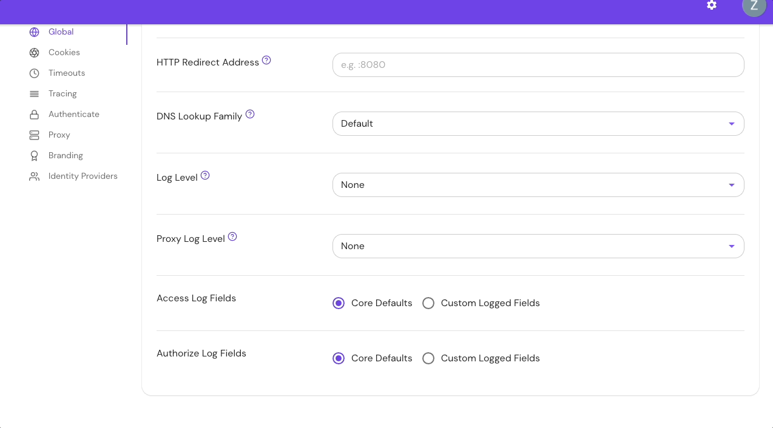The height and width of the screenshot is (428, 773).
Task: Choose Custom Logged Fields for Authorize Log Fields
Action: 428,358
